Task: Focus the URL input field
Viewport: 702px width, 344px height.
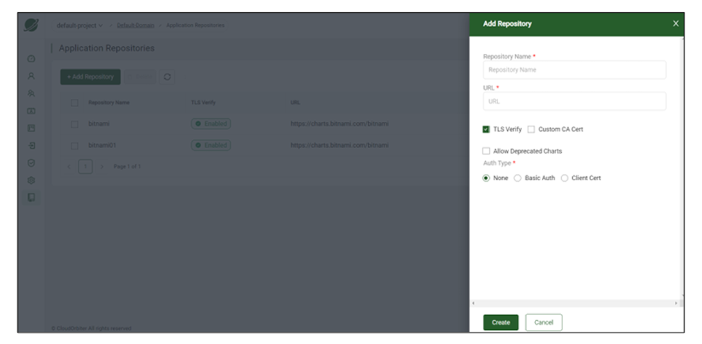Action: (575, 101)
